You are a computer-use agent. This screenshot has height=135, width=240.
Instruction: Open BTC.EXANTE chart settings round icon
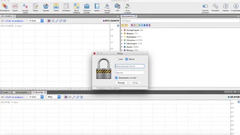(x=118, y=26)
